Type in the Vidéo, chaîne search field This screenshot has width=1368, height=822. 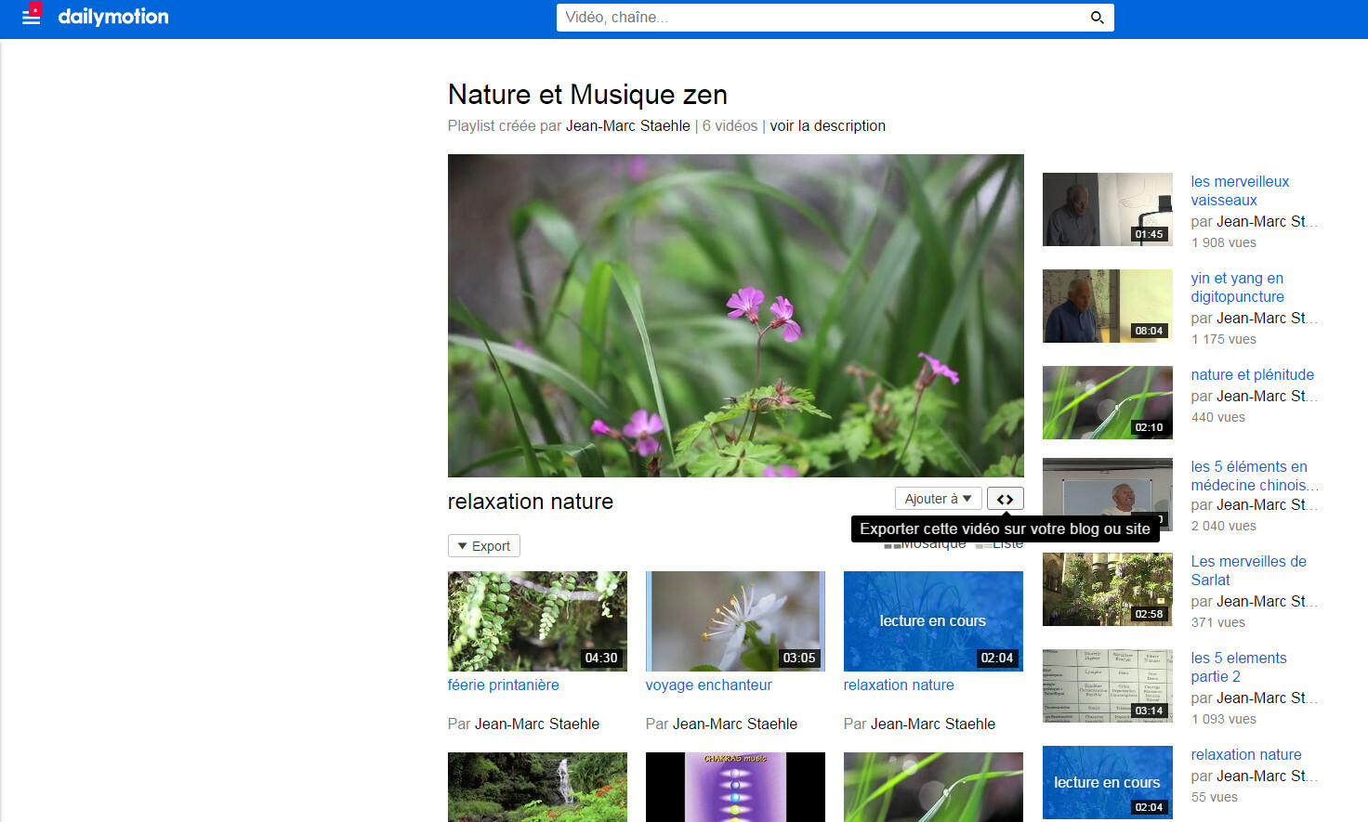(x=818, y=18)
